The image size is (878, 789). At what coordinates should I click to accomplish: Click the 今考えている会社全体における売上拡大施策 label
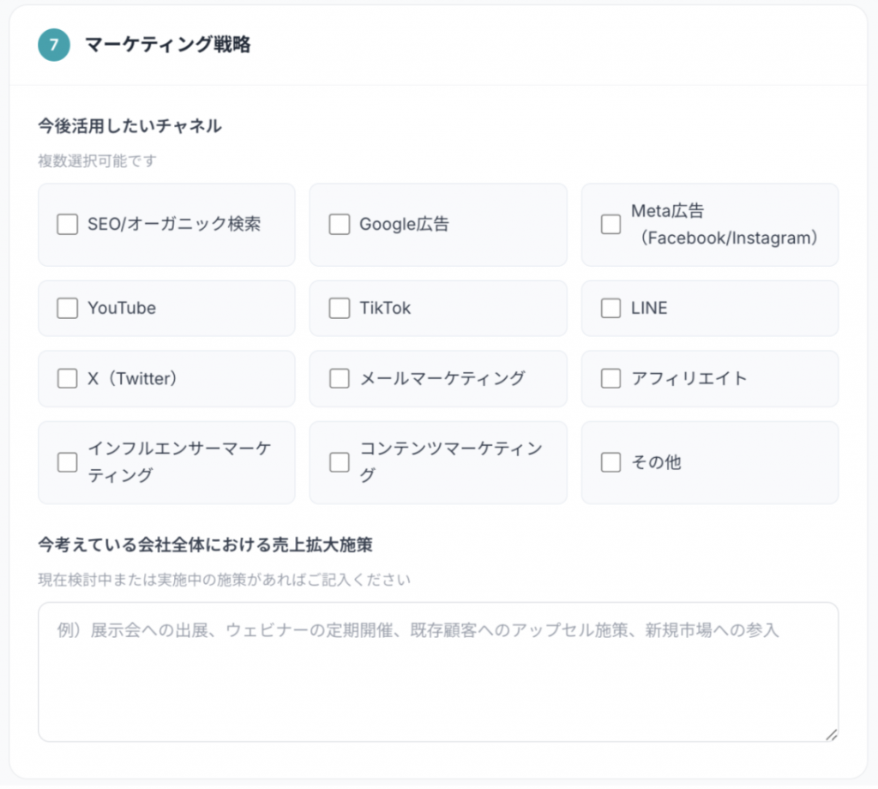click(205, 545)
